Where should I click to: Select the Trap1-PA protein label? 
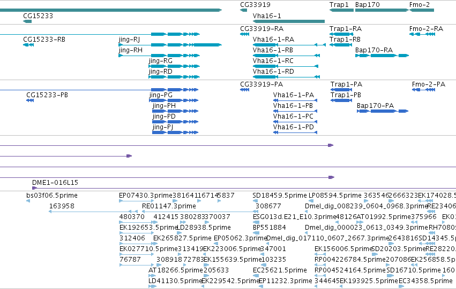pyautogui.click(x=346, y=84)
